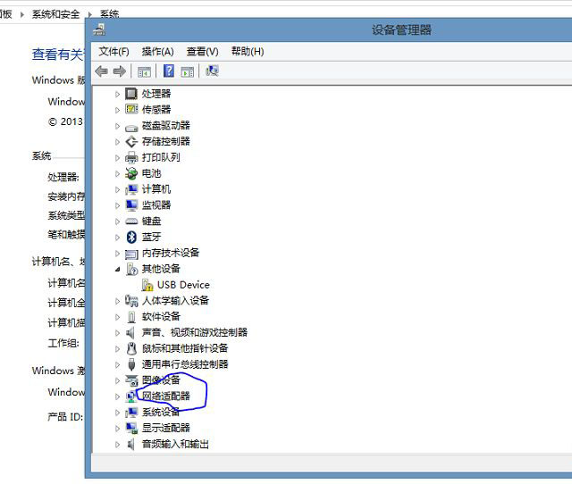Screen dimensions: 572x484
Task: Expand the 键盘 node
Action: (117, 221)
